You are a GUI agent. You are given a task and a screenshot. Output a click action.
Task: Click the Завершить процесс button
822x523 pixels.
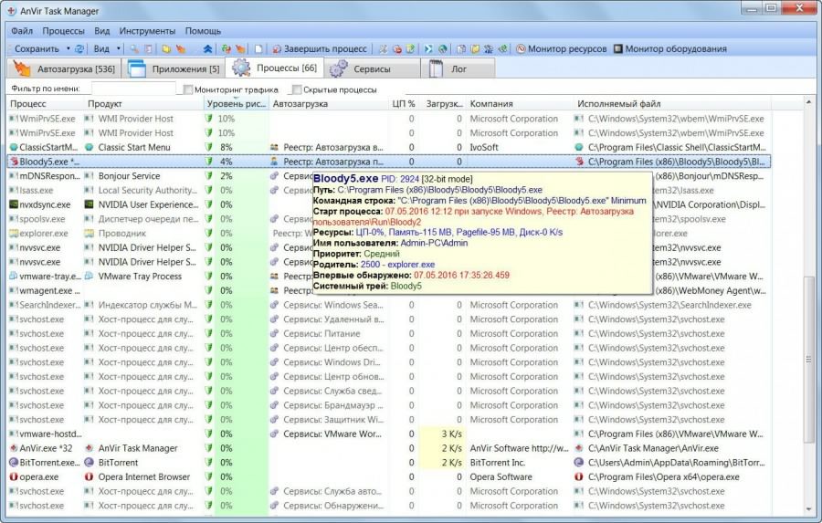coord(318,48)
